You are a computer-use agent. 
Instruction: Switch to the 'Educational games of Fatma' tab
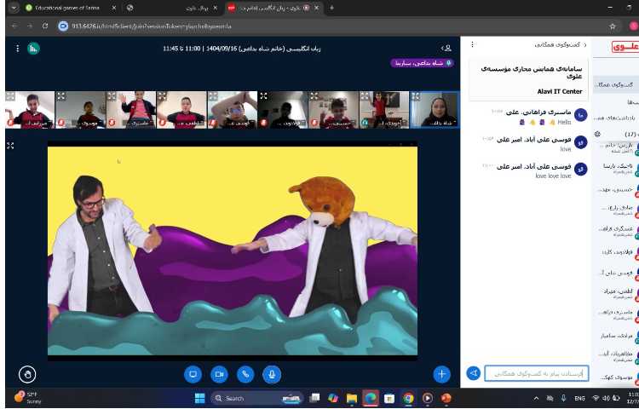point(71,8)
